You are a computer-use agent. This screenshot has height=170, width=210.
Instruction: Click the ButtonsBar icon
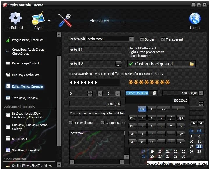8,138
